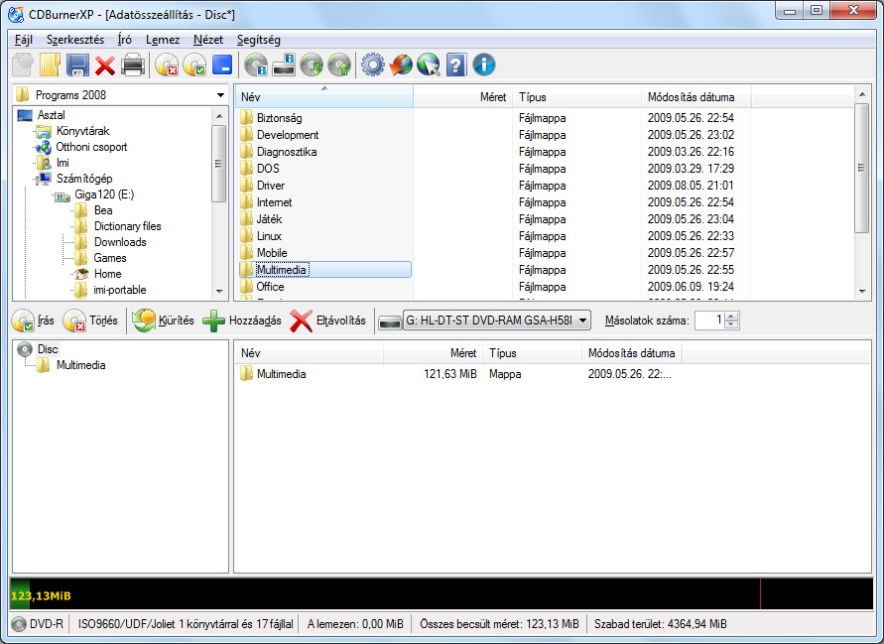Open the Szerkesztés menu
Viewport: 884px width, 644px height.
coord(75,40)
